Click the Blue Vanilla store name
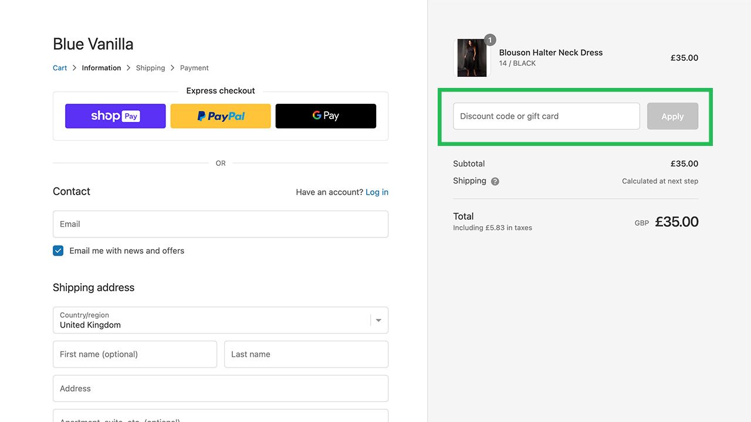The image size is (751, 422). [x=93, y=44]
